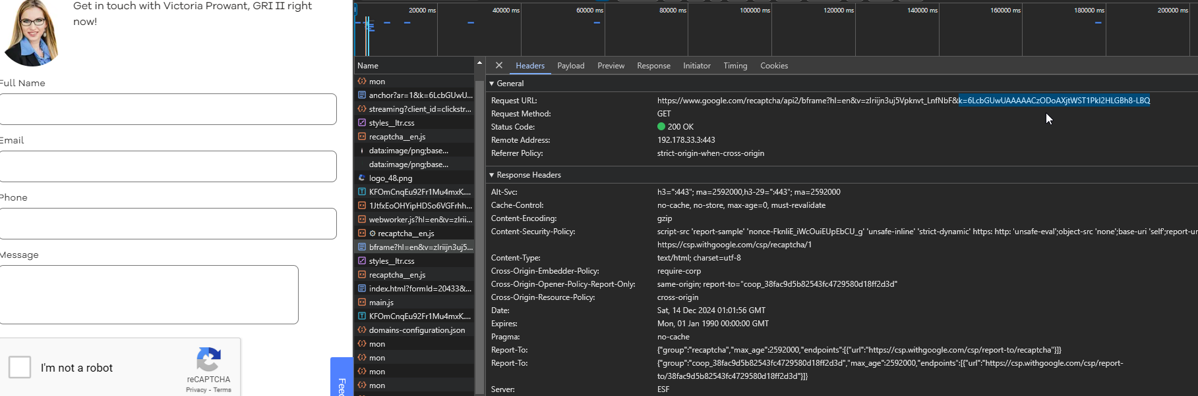Click the logo_48.png image file icon
Viewport: 1198px width, 396px height.
click(362, 178)
